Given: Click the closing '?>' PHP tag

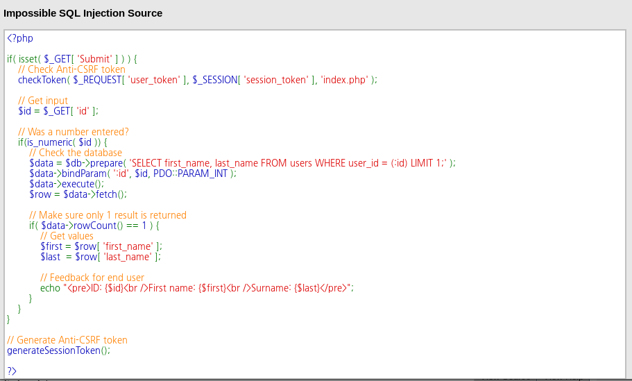Looking at the screenshot, I should [12, 371].
